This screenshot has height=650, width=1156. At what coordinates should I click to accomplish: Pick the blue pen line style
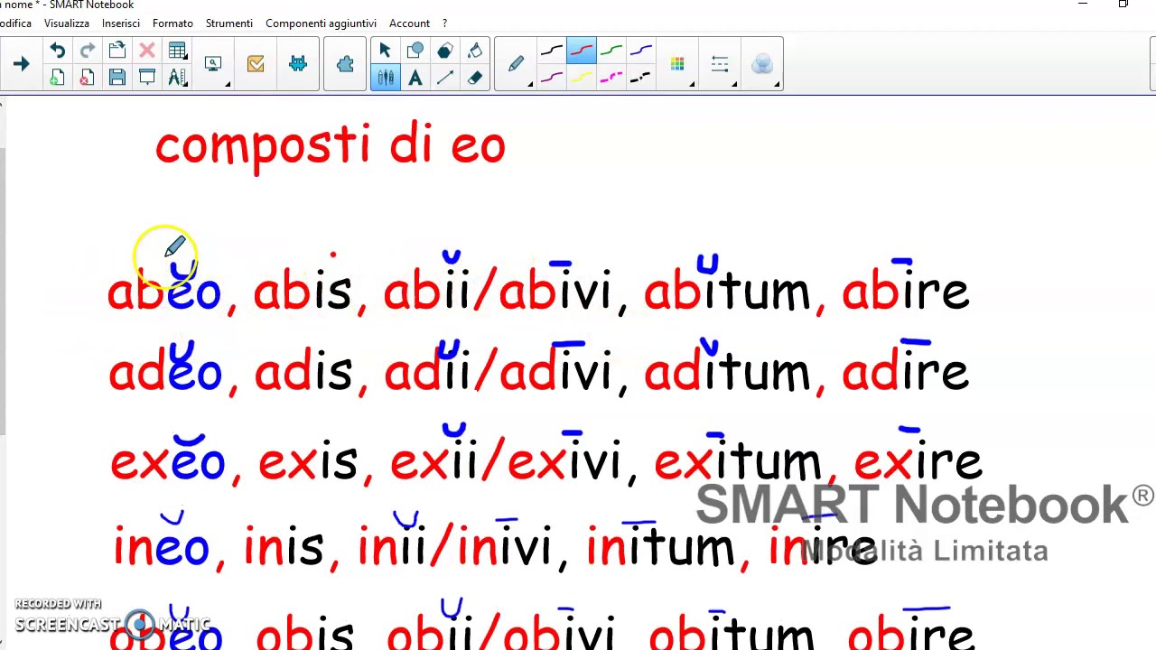641,51
